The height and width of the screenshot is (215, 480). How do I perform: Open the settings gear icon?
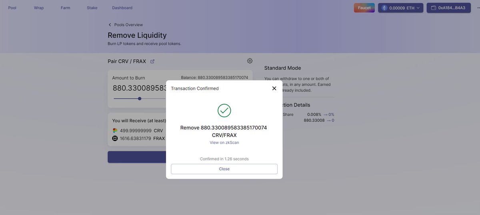coord(250,61)
